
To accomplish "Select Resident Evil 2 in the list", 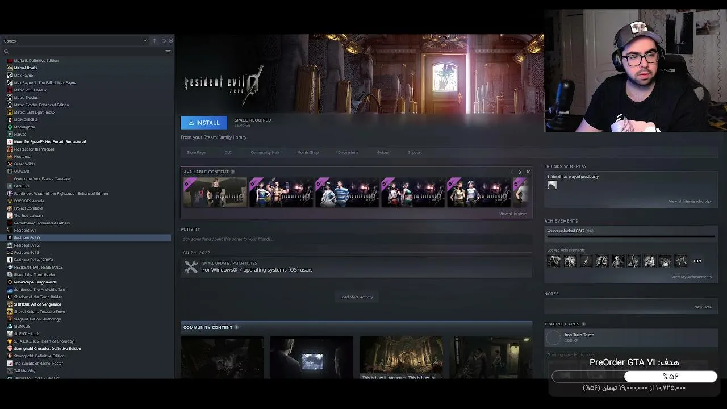I will pyautogui.click(x=27, y=245).
